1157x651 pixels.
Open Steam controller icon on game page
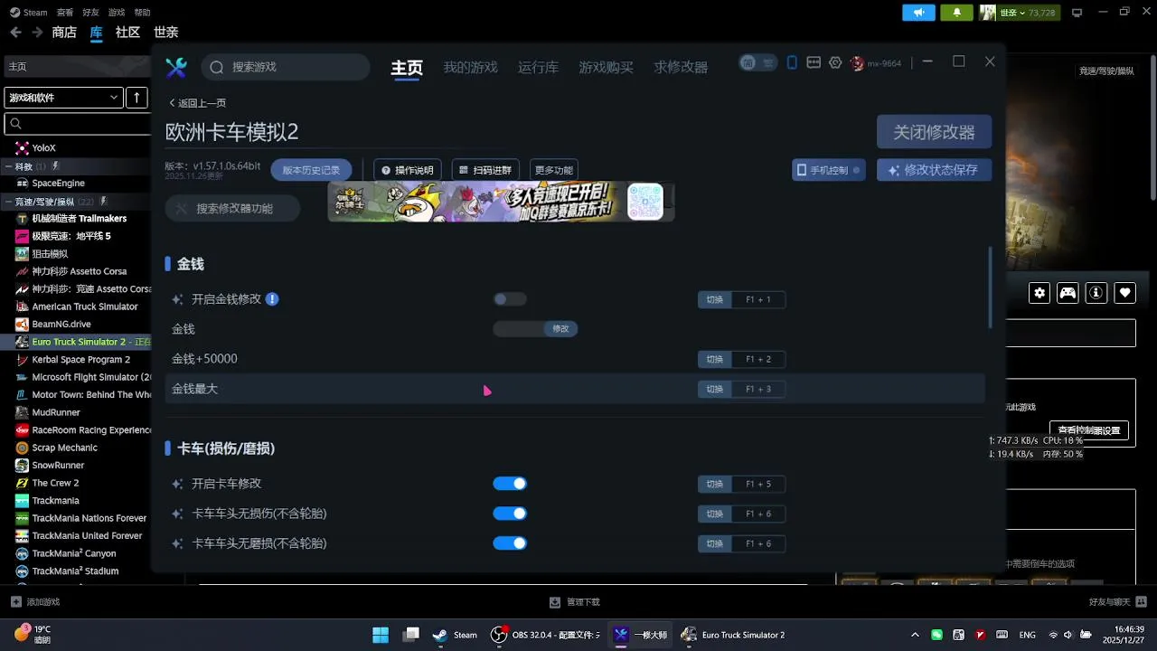[1068, 292]
